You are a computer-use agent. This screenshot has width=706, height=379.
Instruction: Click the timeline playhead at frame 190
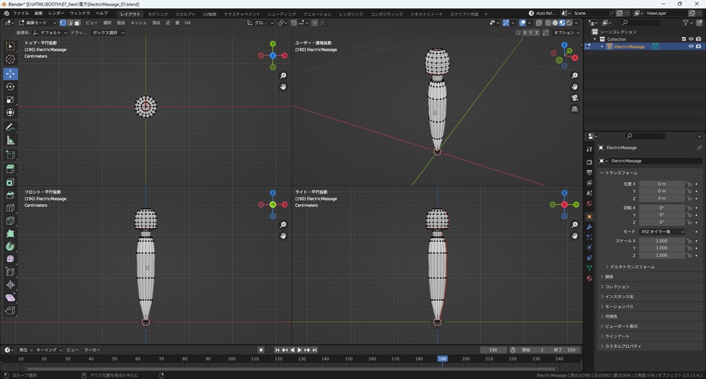[x=442, y=358]
